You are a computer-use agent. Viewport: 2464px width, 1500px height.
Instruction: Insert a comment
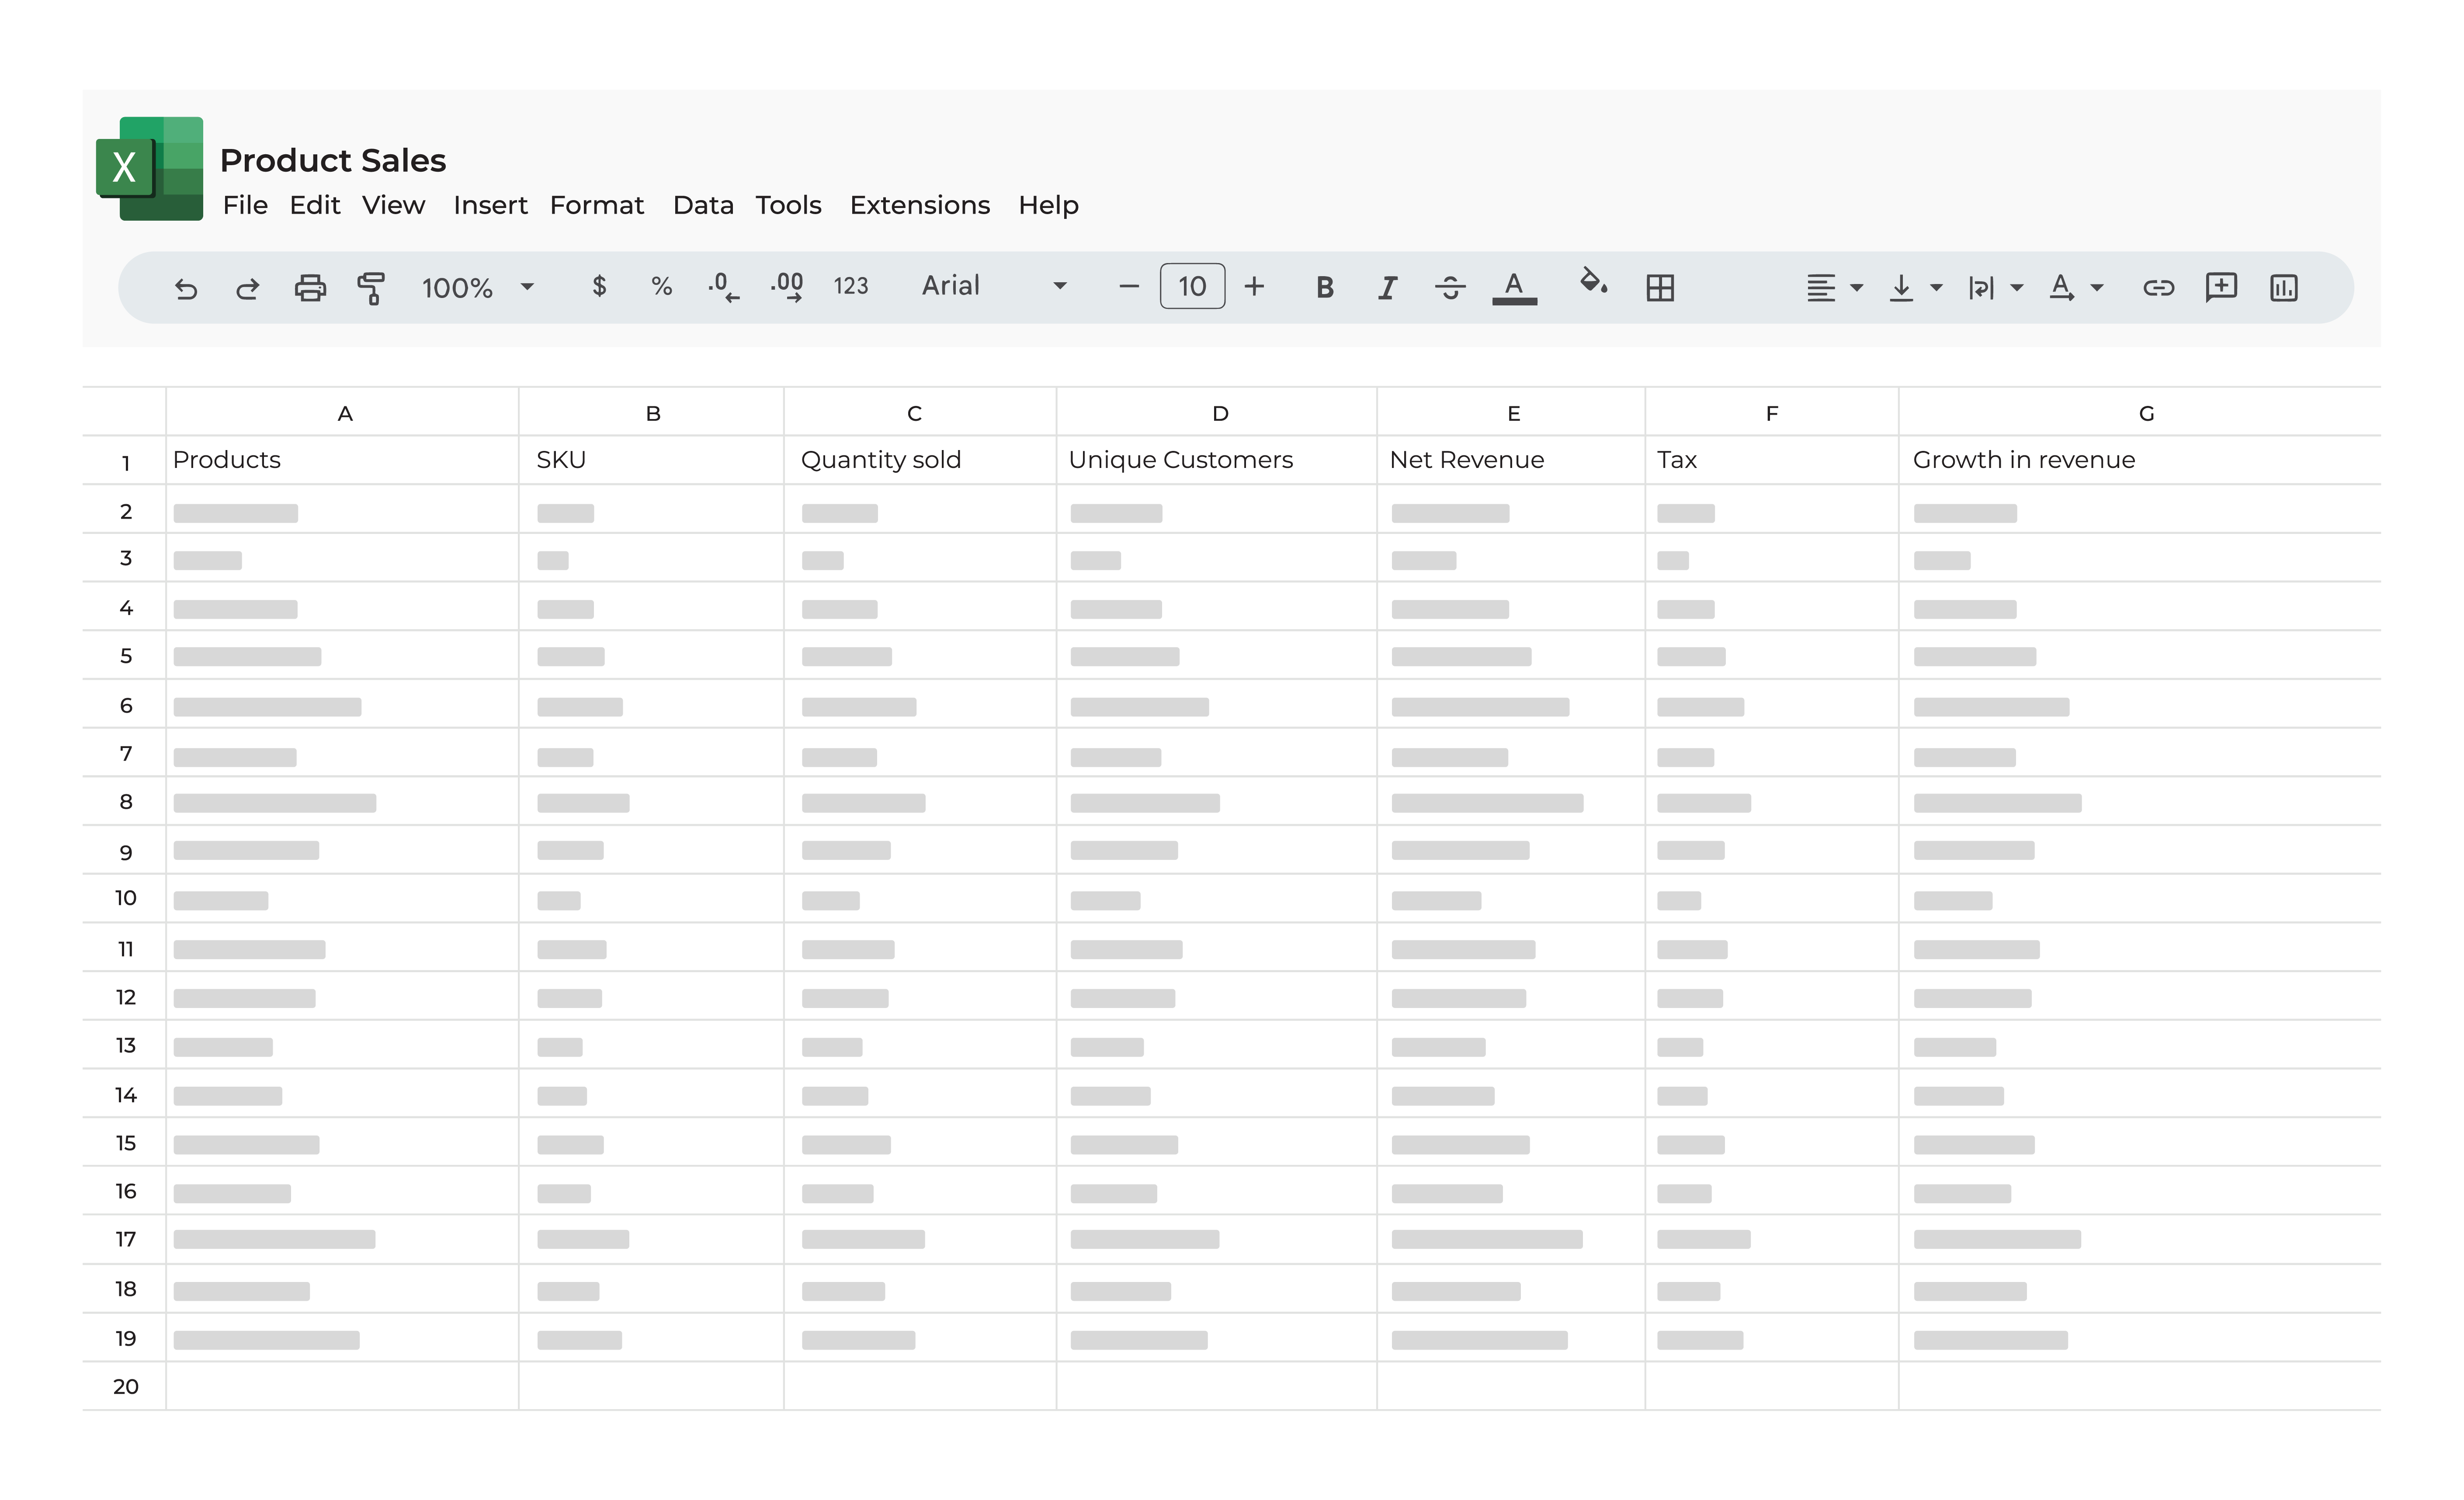tap(2221, 287)
